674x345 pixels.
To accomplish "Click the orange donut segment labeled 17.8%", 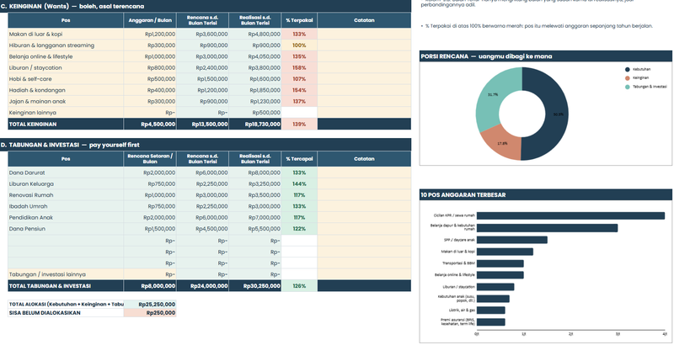I will [503, 143].
